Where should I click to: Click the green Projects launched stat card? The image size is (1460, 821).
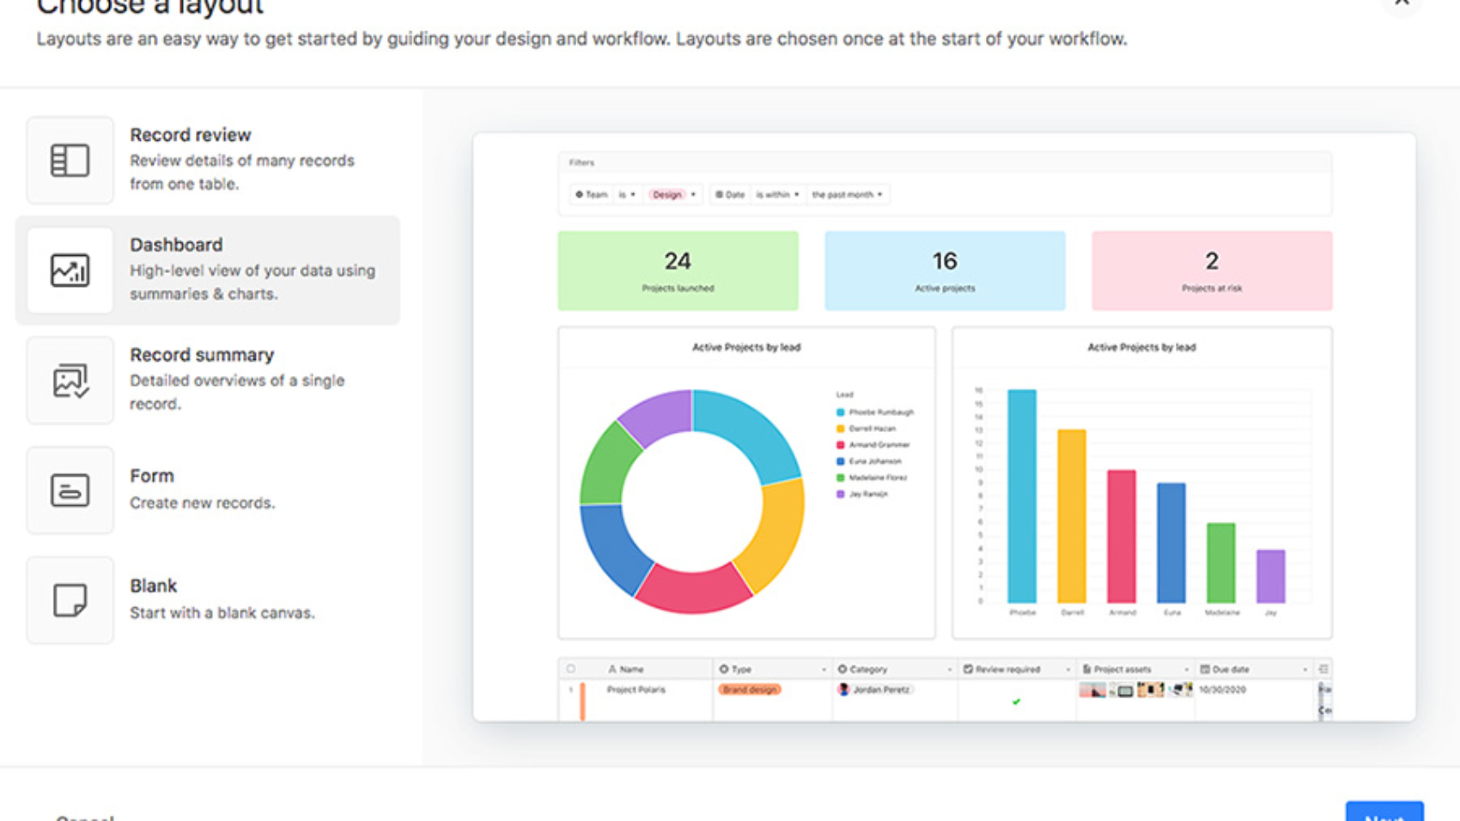[678, 270]
